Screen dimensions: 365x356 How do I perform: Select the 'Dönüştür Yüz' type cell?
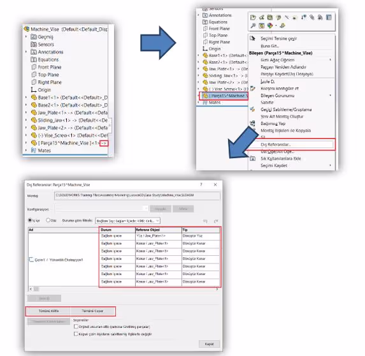tap(200, 236)
